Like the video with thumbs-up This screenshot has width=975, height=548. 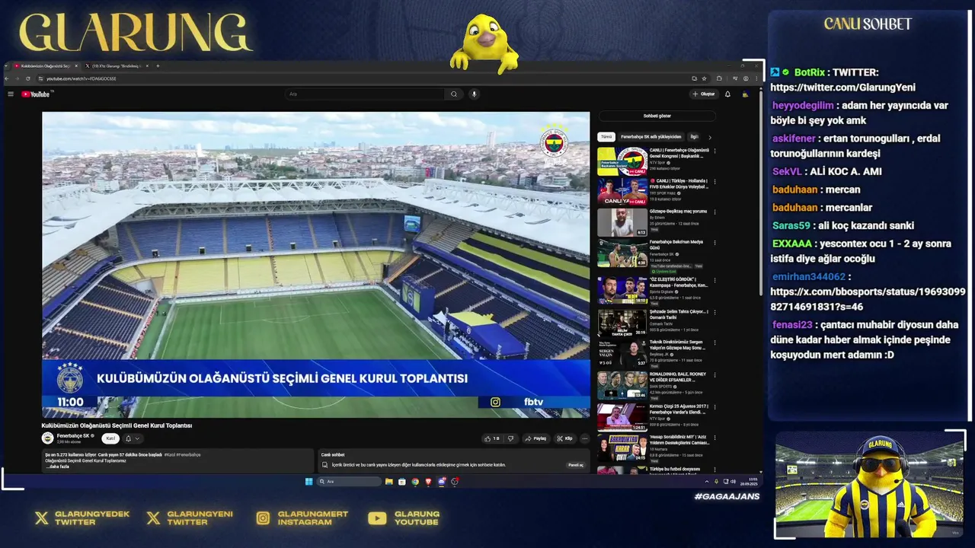point(492,438)
